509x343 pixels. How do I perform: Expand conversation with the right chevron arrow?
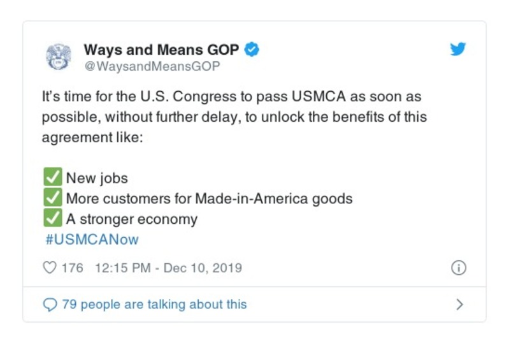tap(459, 305)
